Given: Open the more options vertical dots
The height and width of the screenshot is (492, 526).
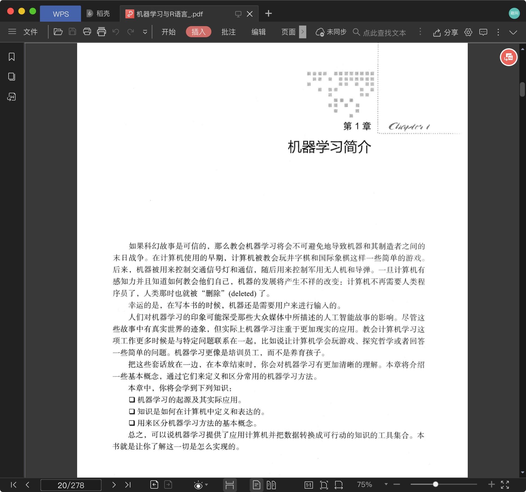Looking at the screenshot, I should 498,32.
